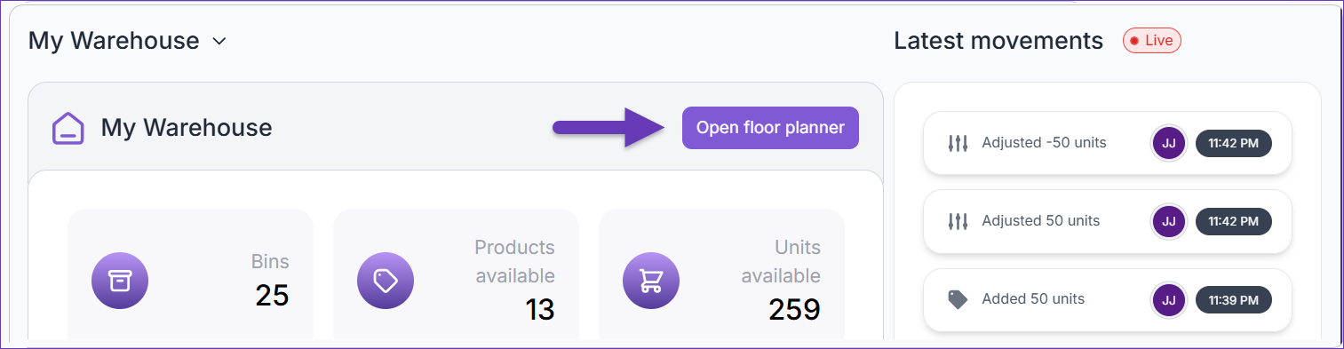Viewport: 1344px width, 349px height.
Task: Click the Units available cart icon
Action: click(651, 281)
